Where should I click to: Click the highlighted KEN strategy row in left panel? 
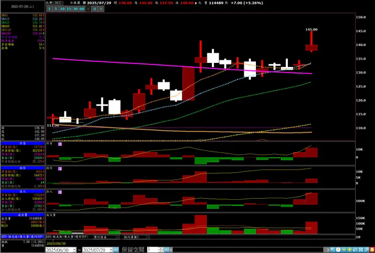[x=22, y=236]
